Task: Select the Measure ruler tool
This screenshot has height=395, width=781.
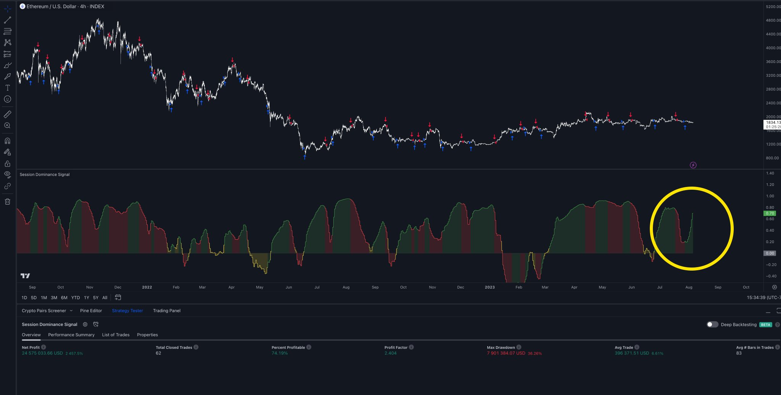Action: point(7,114)
